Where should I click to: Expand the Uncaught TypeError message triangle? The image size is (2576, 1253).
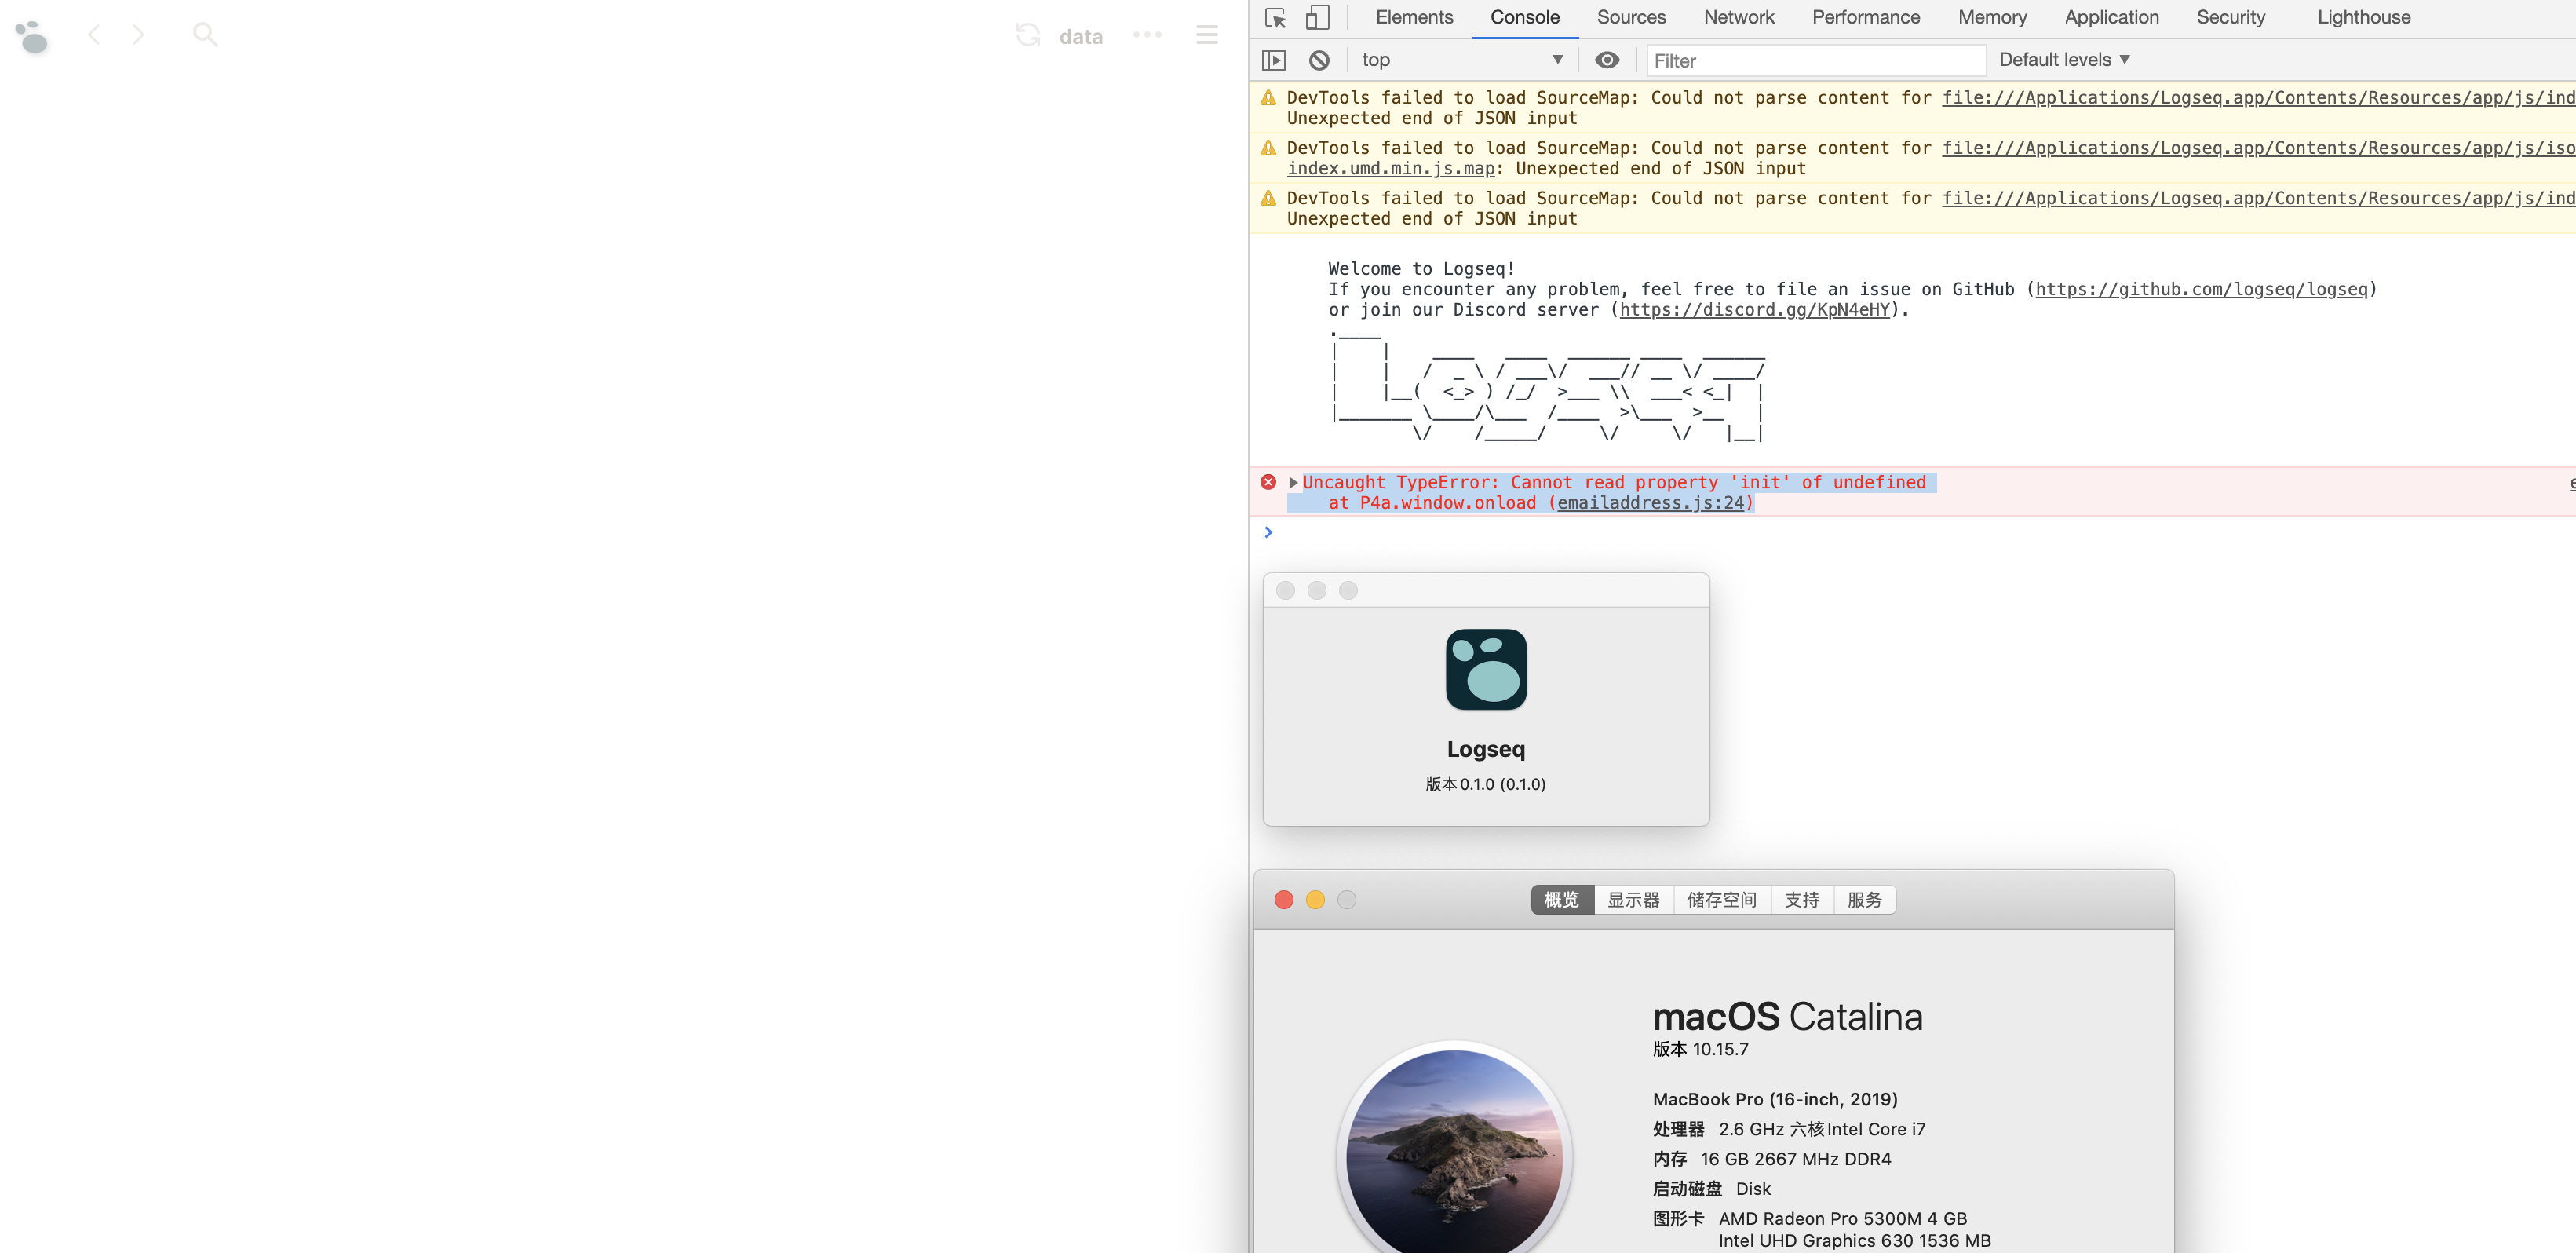(1293, 483)
